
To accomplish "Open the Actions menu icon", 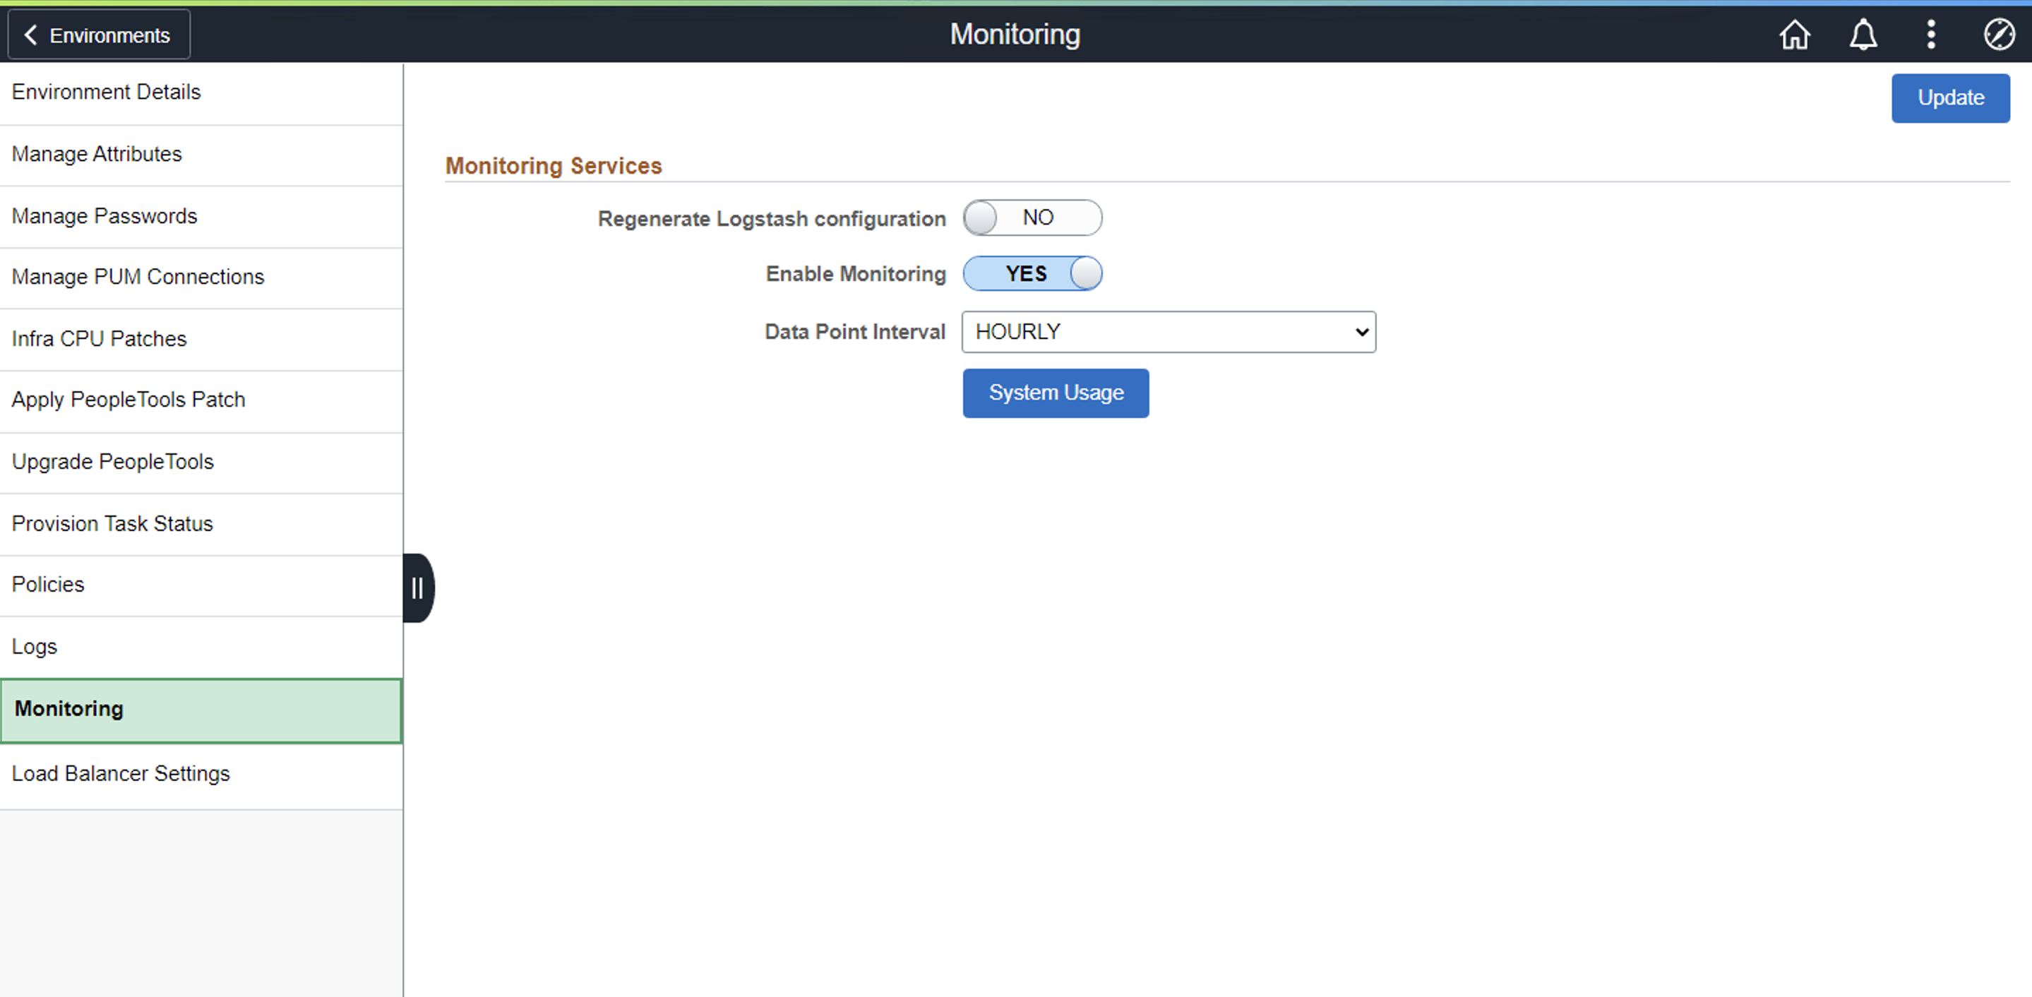I will pyautogui.click(x=1930, y=34).
